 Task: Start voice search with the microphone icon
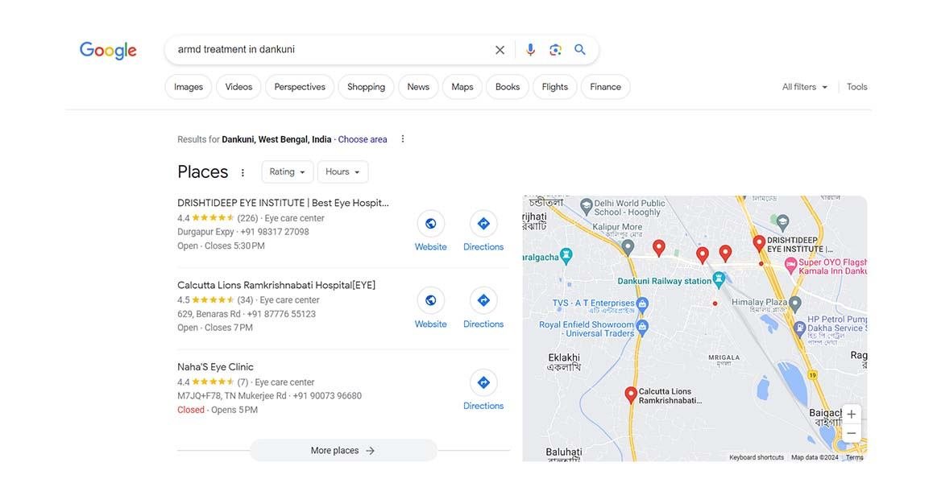click(x=530, y=50)
